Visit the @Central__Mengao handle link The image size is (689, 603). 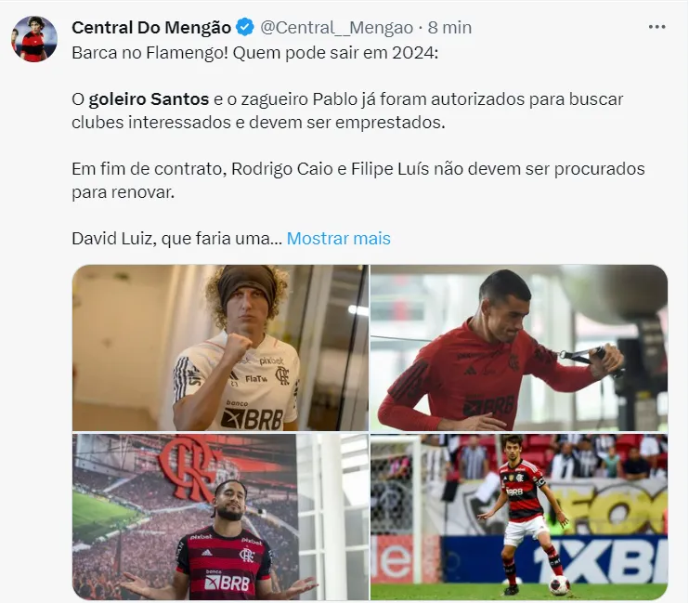point(336,27)
